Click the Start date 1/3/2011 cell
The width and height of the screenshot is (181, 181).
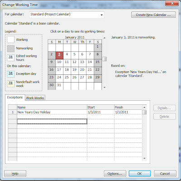click(x=100, y=112)
